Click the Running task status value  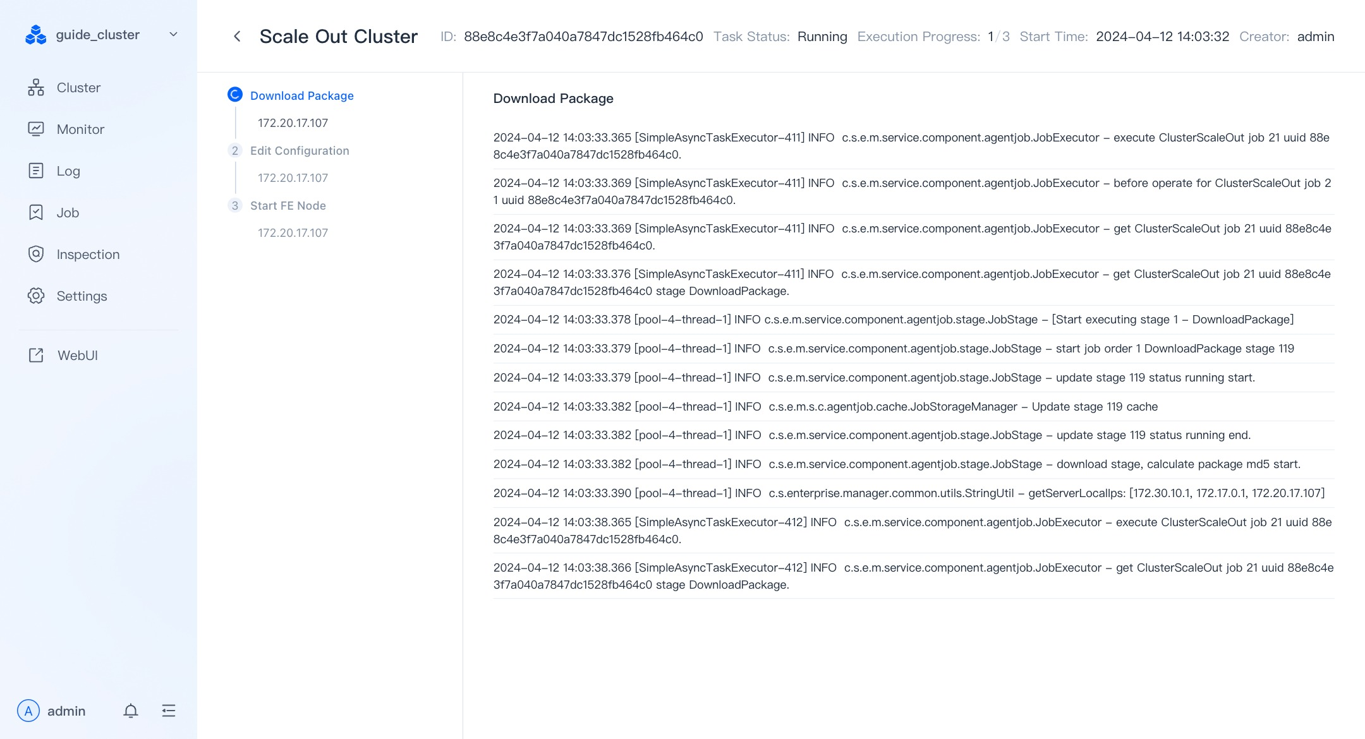coord(822,37)
